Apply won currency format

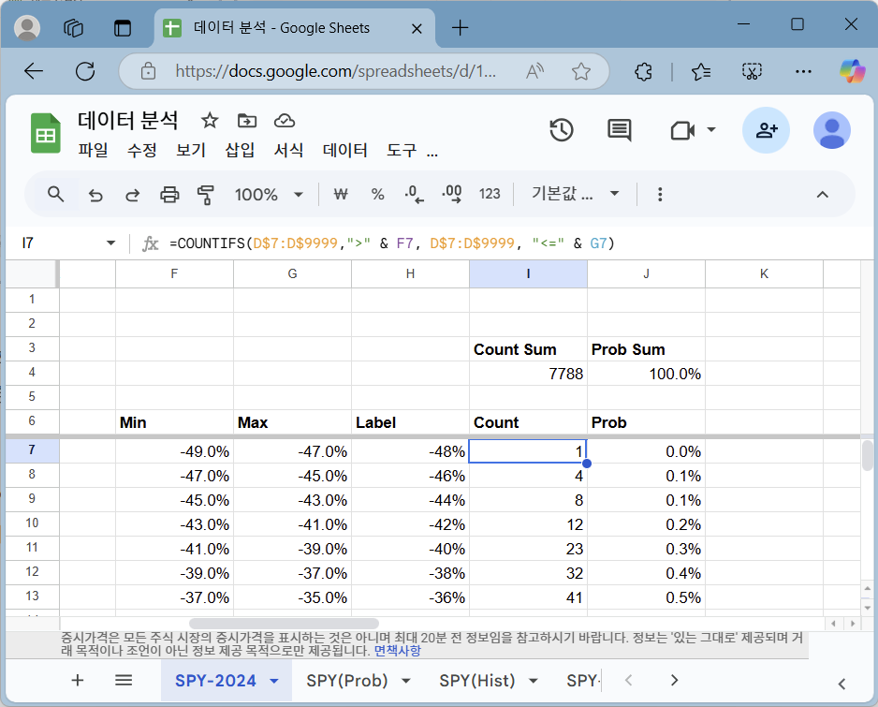point(341,195)
